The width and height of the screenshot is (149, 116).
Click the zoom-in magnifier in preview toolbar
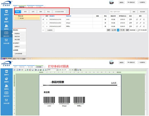[x=44, y=70]
